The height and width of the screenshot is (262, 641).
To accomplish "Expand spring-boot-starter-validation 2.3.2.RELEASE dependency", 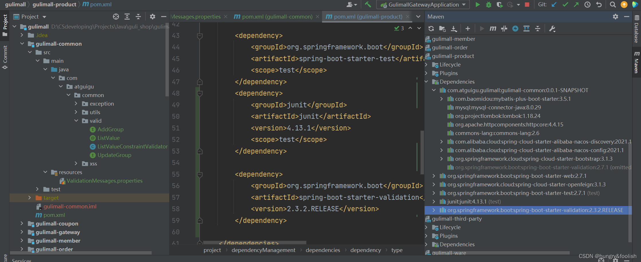I will tap(434, 210).
